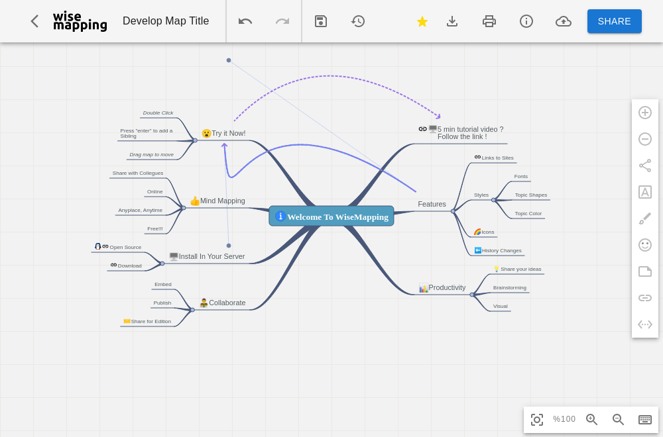Collapse the 'Mind Mapping' branch connector
This screenshot has height=437, width=663.
coord(184,208)
